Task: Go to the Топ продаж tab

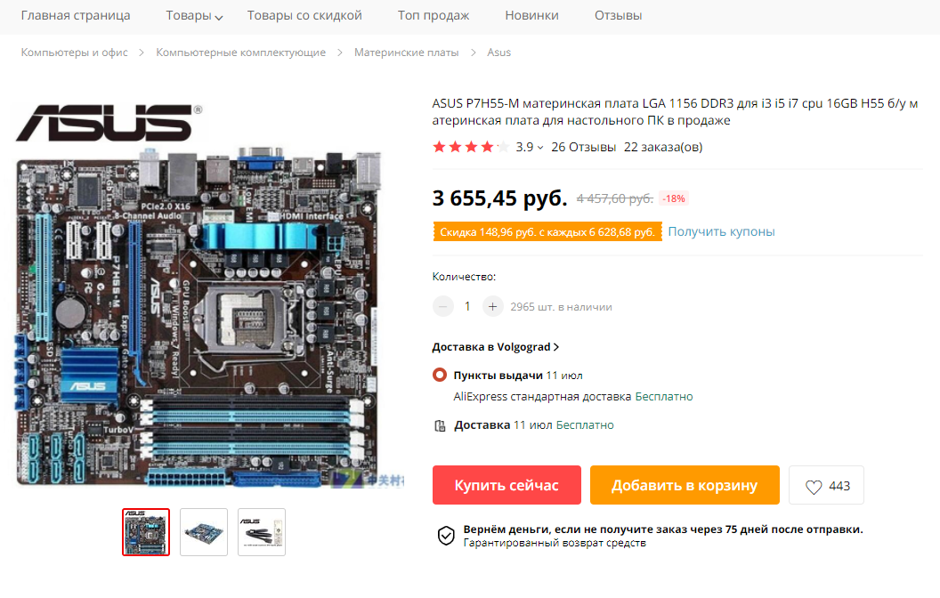Action: [434, 16]
